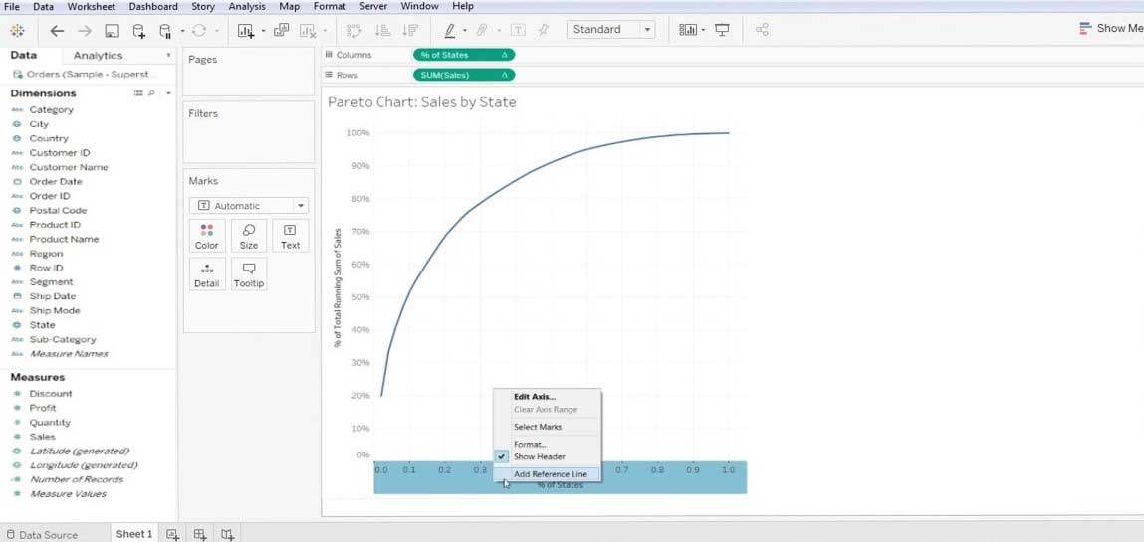Select the Number of Records measure
The width and height of the screenshot is (1144, 542).
tap(76, 479)
